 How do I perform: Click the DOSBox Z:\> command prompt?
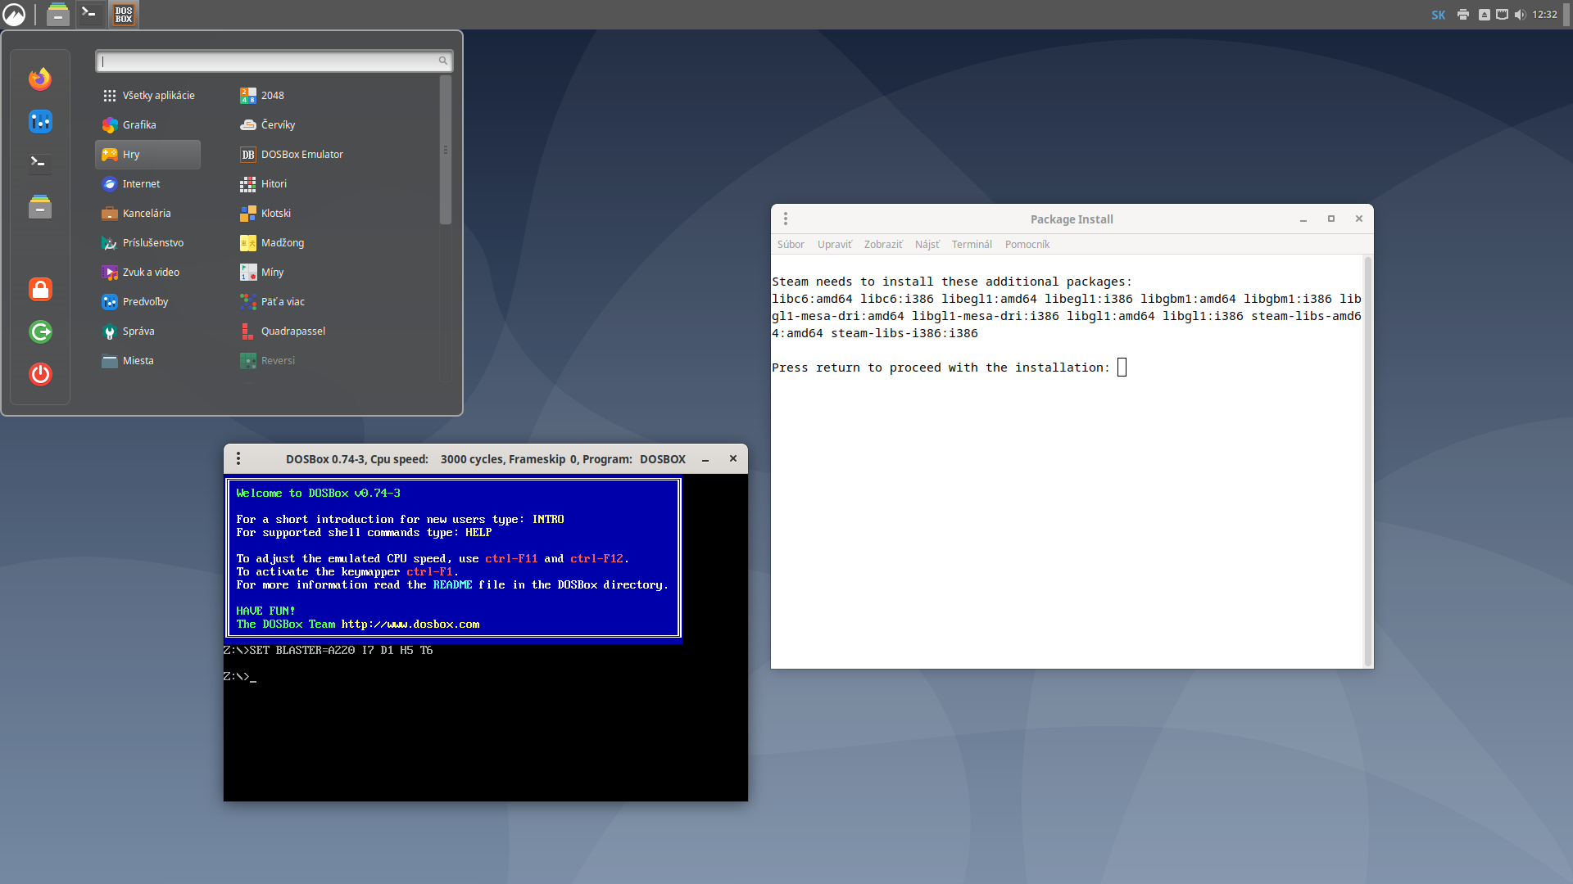(239, 677)
